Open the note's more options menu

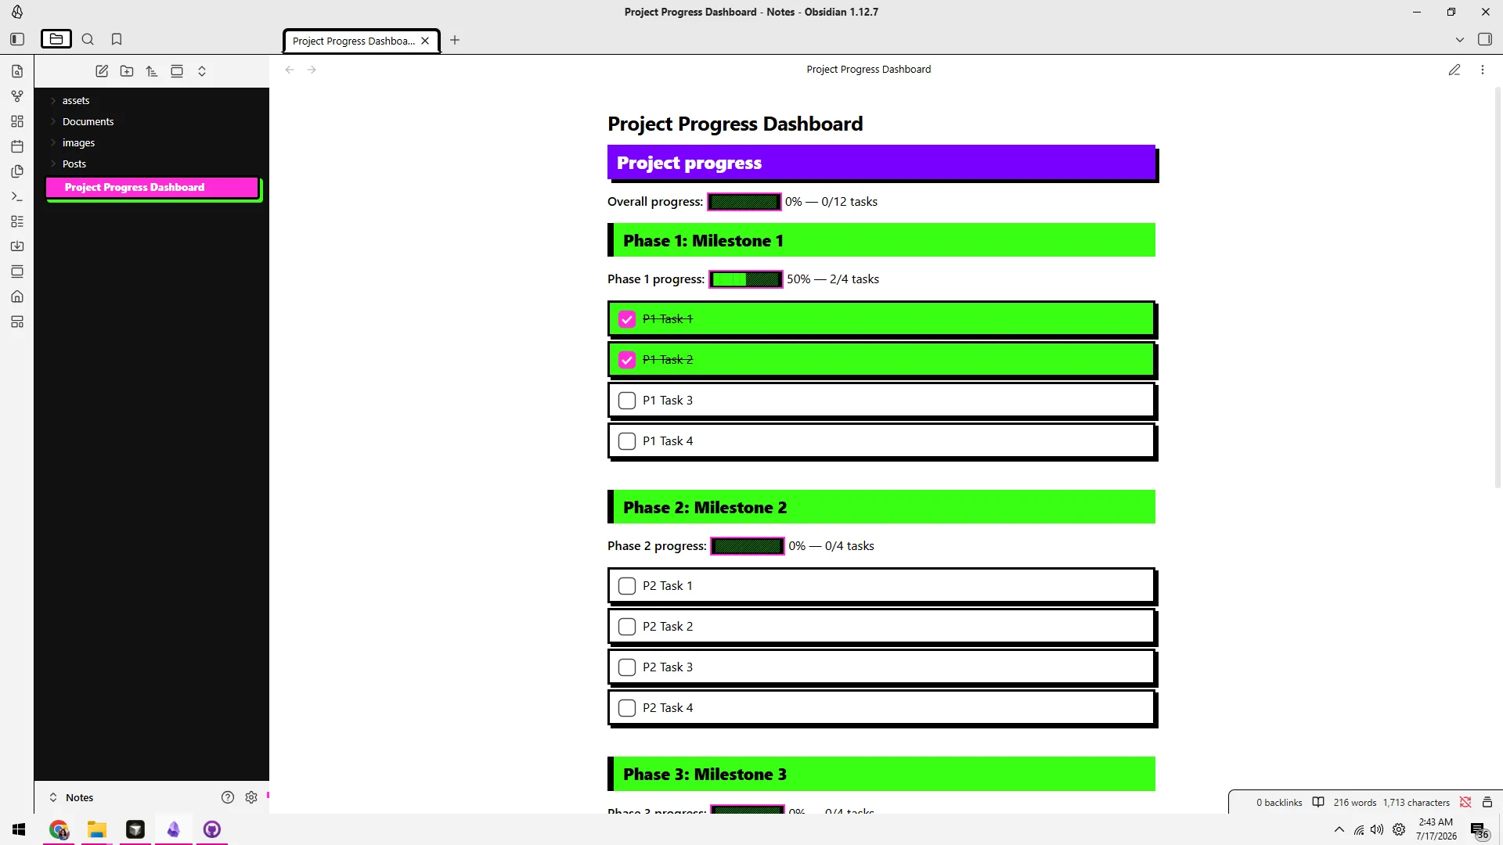click(x=1483, y=70)
